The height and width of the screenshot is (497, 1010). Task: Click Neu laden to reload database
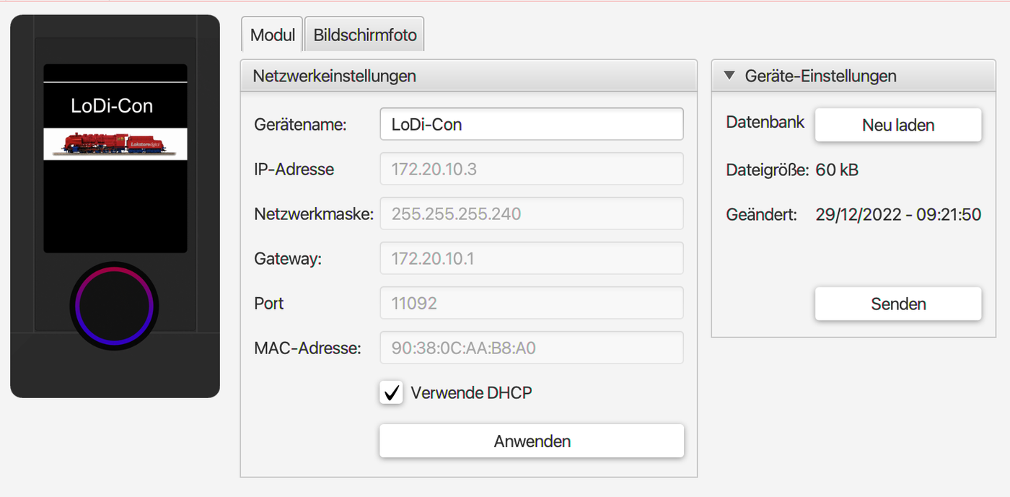coord(898,125)
